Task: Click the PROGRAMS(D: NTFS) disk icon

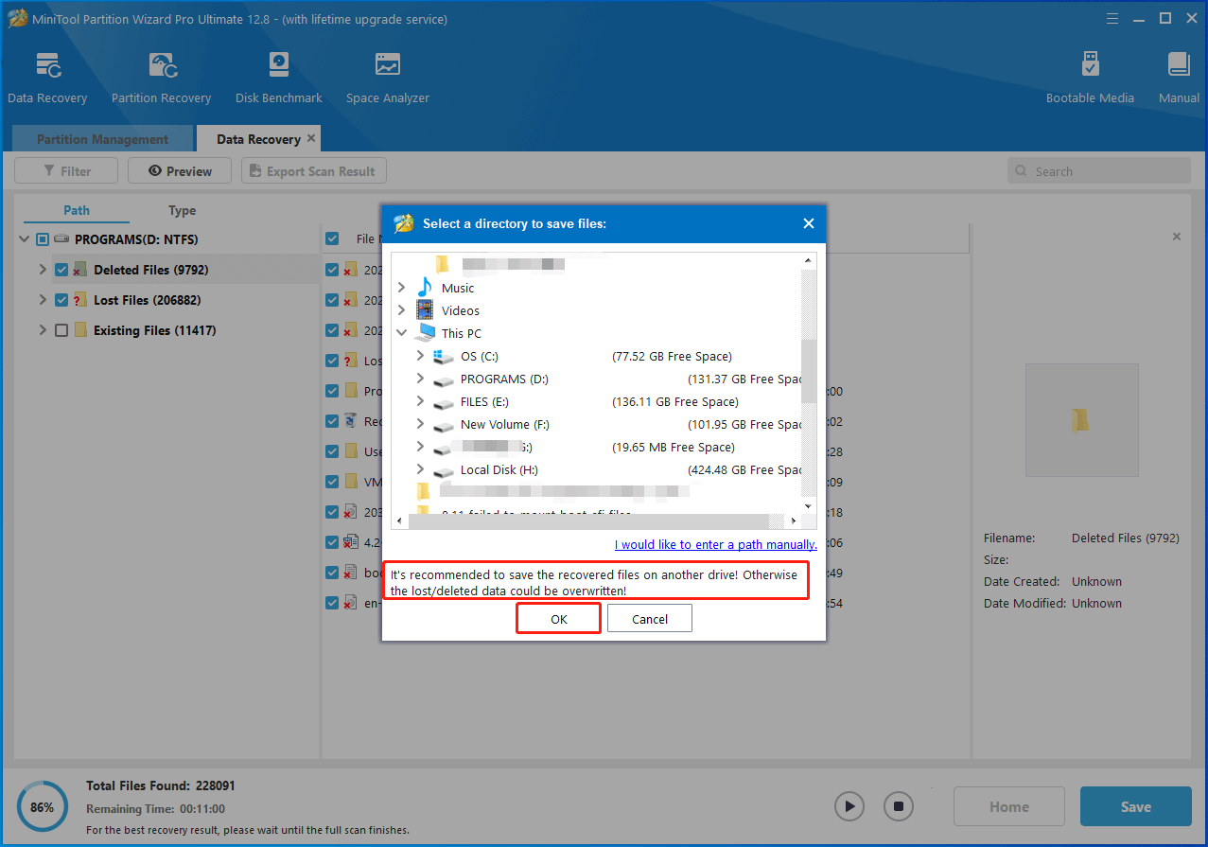Action: point(61,239)
